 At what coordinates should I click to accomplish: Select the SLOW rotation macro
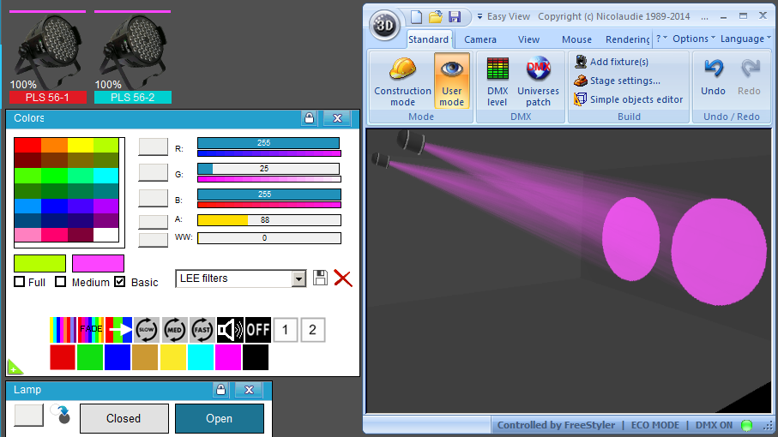click(147, 330)
